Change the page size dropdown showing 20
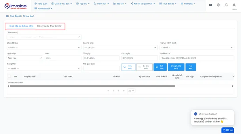The width and height of the screenshot is (241, 134). pos(131,91)
